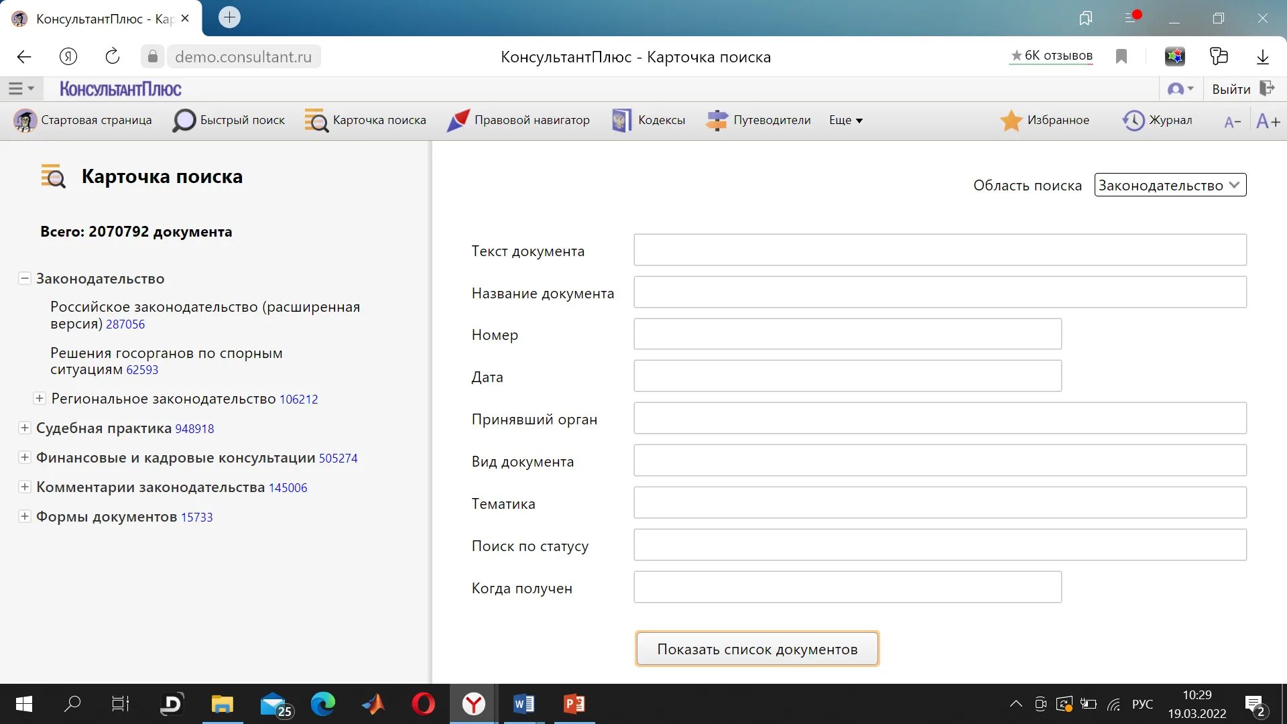Click Показать список документов button
Image resolution: width=1287 pixels, height=724 pixels.
[x=757, y=649]
